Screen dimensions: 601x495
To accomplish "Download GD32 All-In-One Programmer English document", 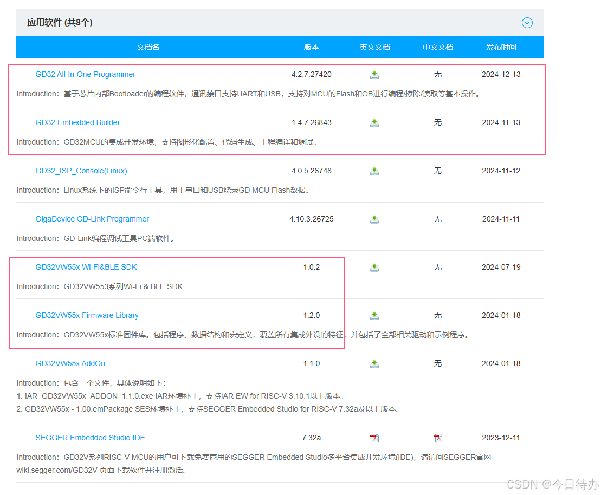I will (374, 75).
